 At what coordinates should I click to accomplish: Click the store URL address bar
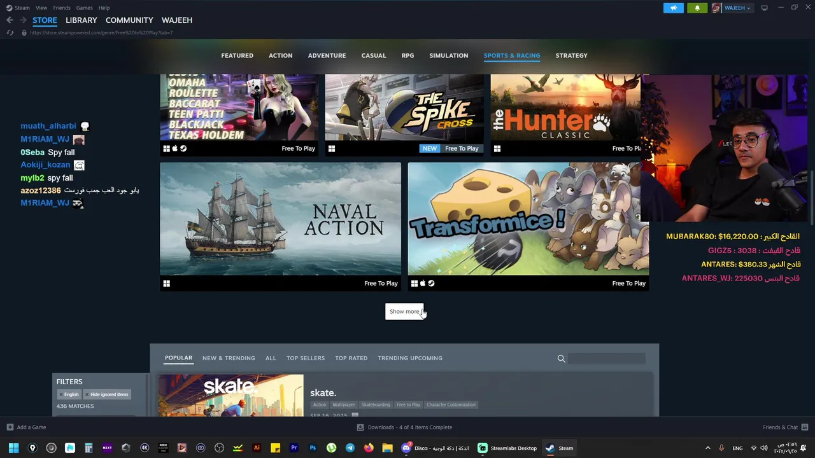click(102, 32)
